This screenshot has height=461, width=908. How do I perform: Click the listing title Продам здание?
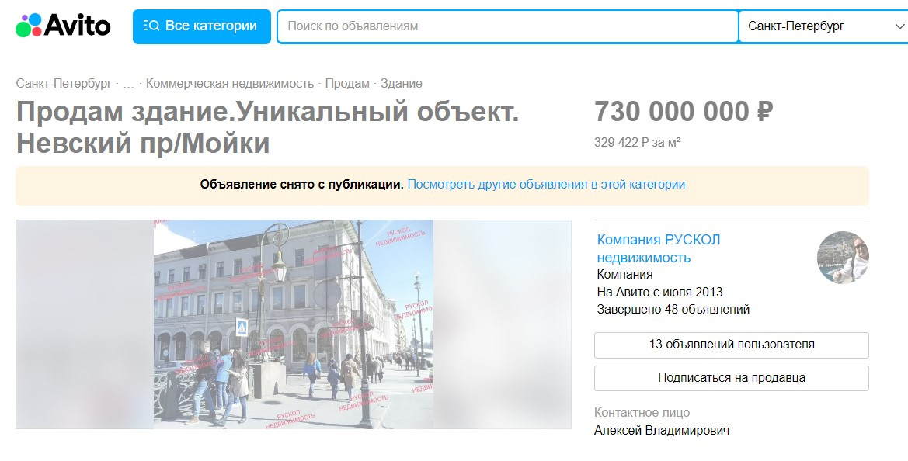tap(267, 127)
